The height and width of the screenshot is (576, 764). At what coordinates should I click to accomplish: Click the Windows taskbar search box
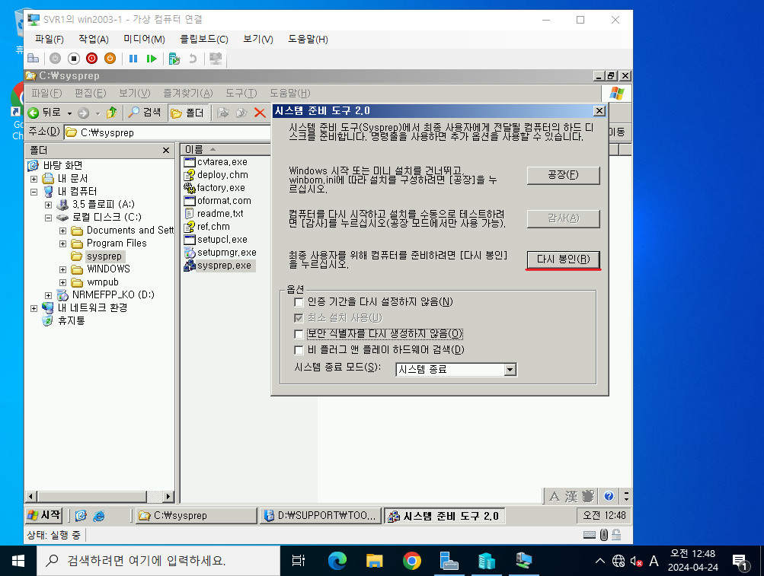(x=158, y=561)
